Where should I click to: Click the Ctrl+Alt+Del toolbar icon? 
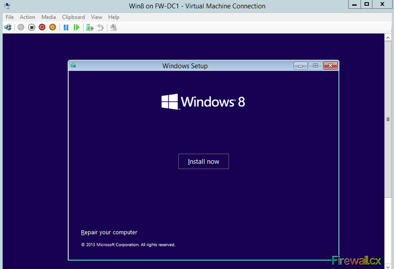(8, 27)
